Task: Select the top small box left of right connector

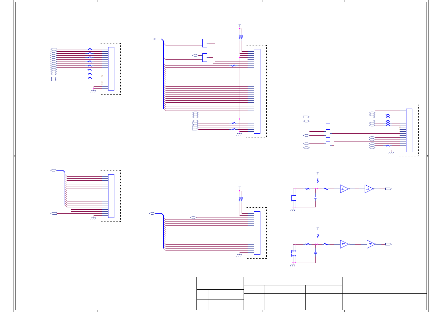Action: coord(328,119)
